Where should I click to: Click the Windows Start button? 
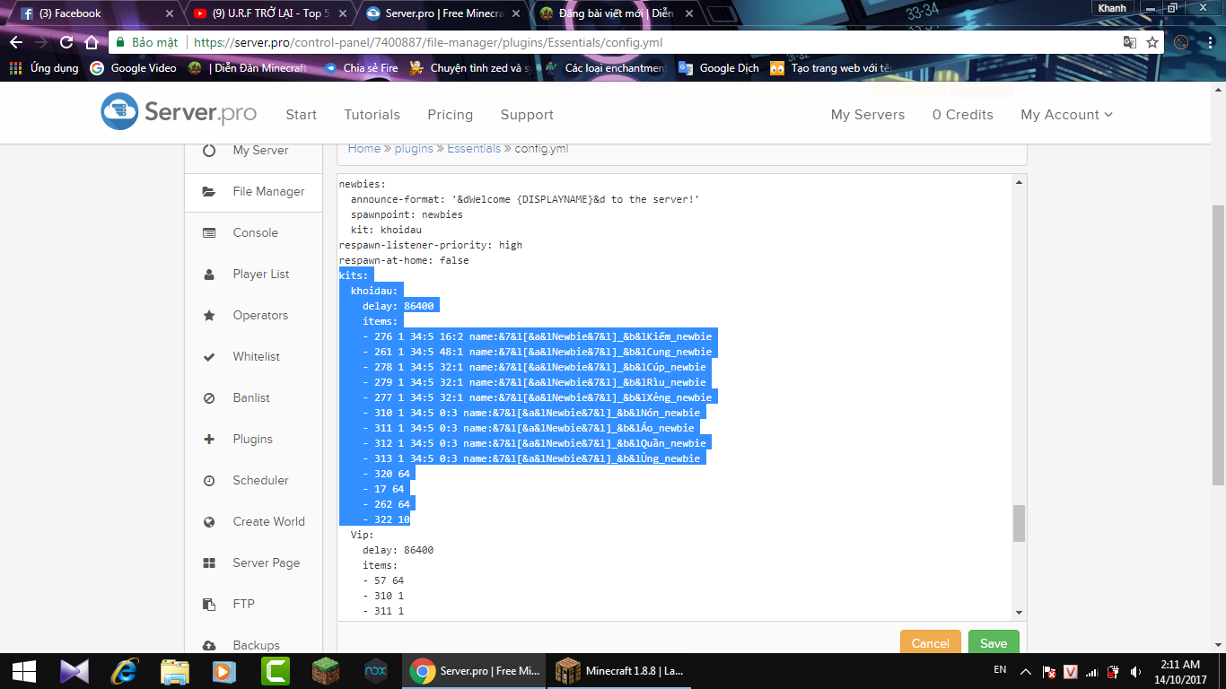[x=24, y=671]
